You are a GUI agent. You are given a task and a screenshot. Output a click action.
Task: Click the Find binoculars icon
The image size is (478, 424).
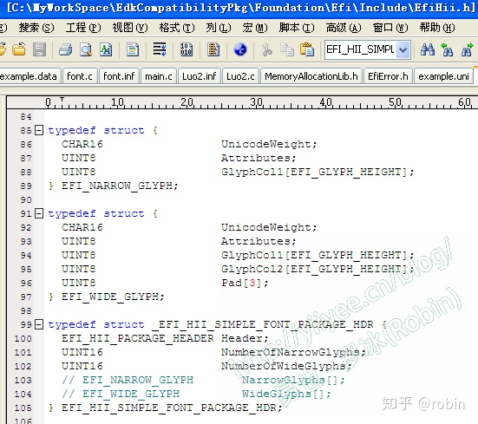428,49
